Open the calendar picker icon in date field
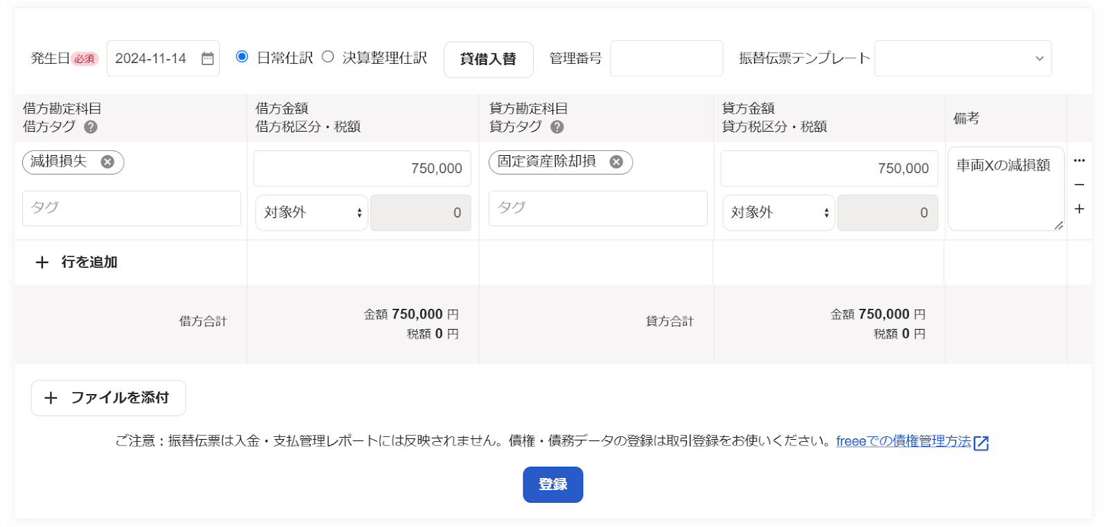Screen dimensions: 1109x527 (207, 59)
